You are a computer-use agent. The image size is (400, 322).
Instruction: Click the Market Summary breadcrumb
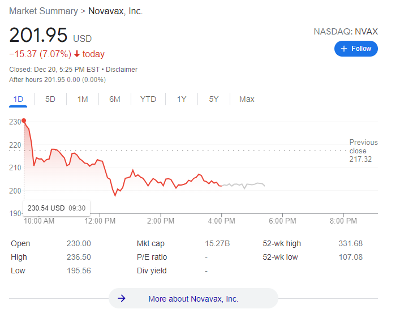coord(43,11)
